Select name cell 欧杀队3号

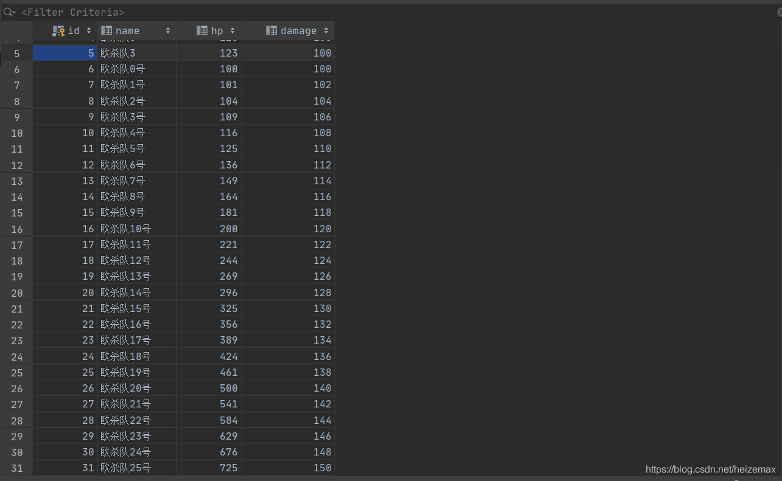(x=137, y=117)
